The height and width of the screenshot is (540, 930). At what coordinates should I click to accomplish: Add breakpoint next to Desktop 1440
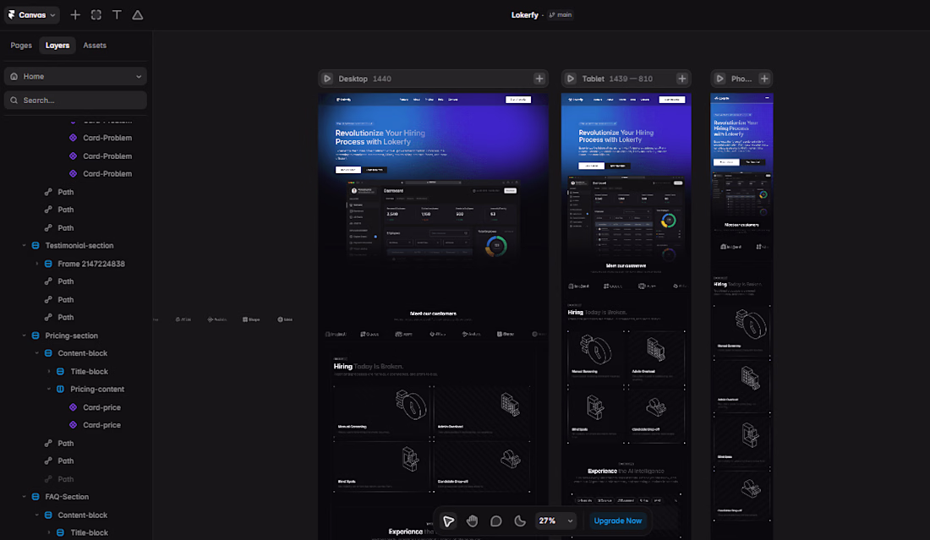(539, 79)
